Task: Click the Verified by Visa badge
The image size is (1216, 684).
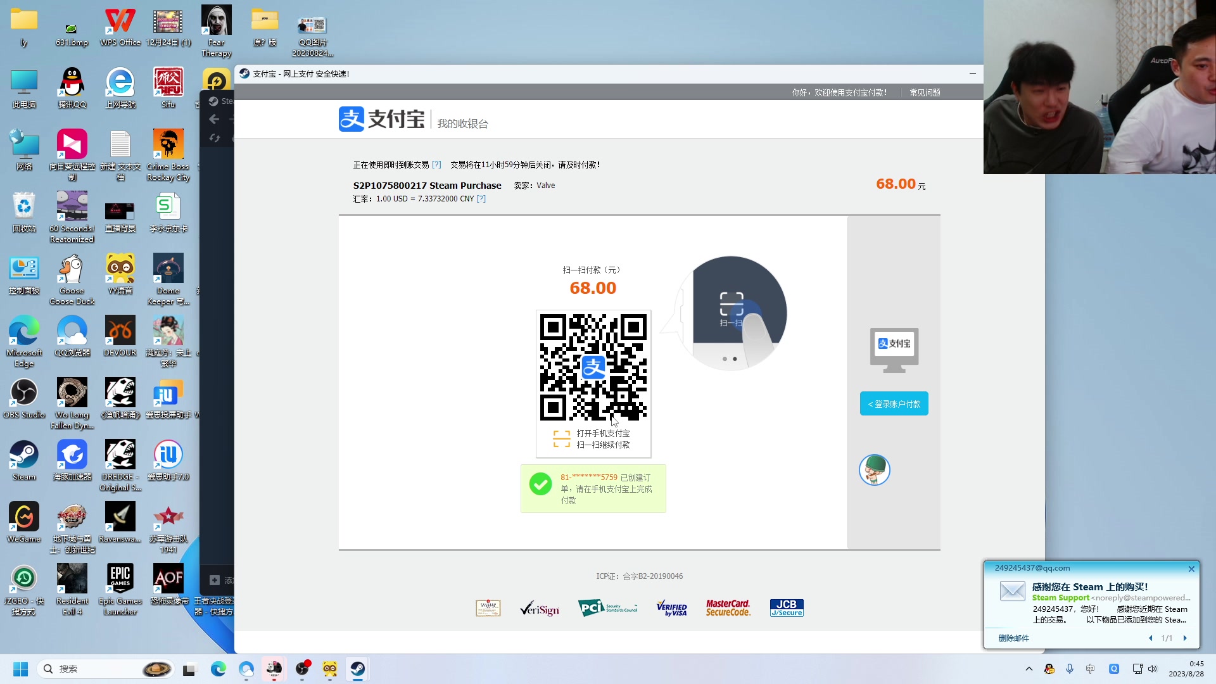Action: [x=672, y=608]
